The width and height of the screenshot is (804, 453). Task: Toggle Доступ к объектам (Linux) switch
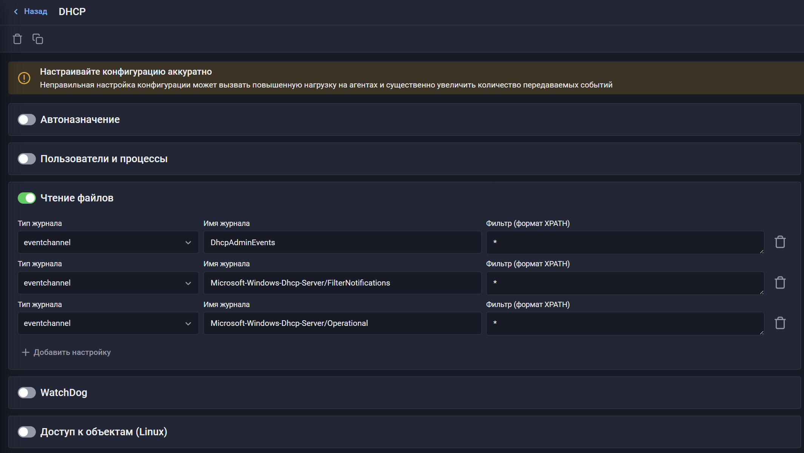pyautogui.click(x=27, y=432)
